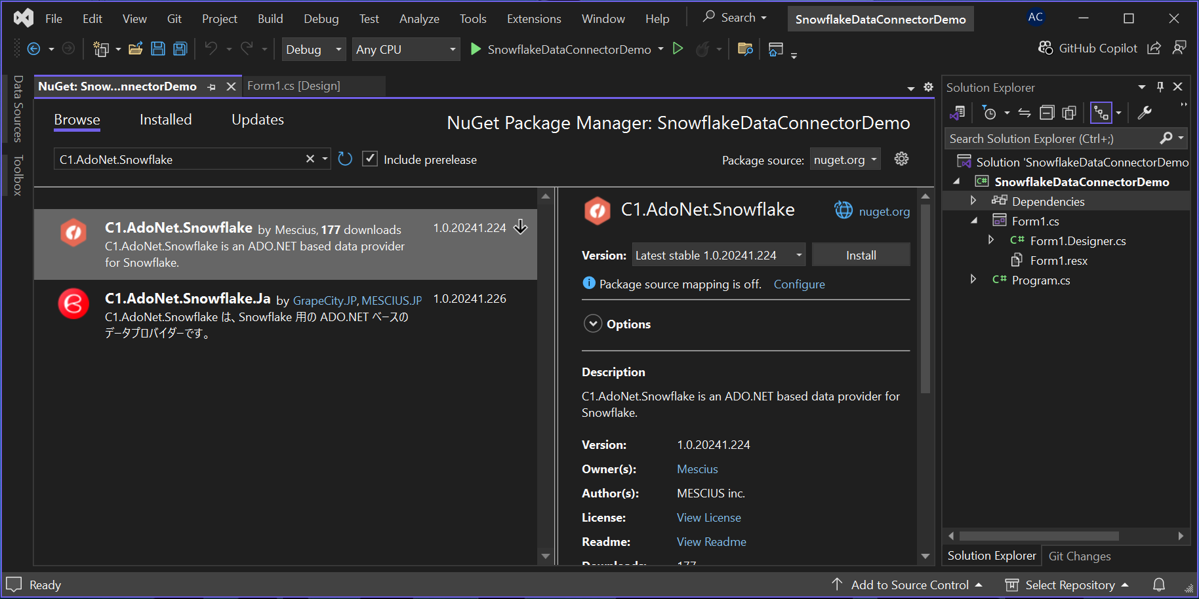This screenshot has height=599, width=1199.
Task: Click the Configure link
Action: [x=799, y=284]
